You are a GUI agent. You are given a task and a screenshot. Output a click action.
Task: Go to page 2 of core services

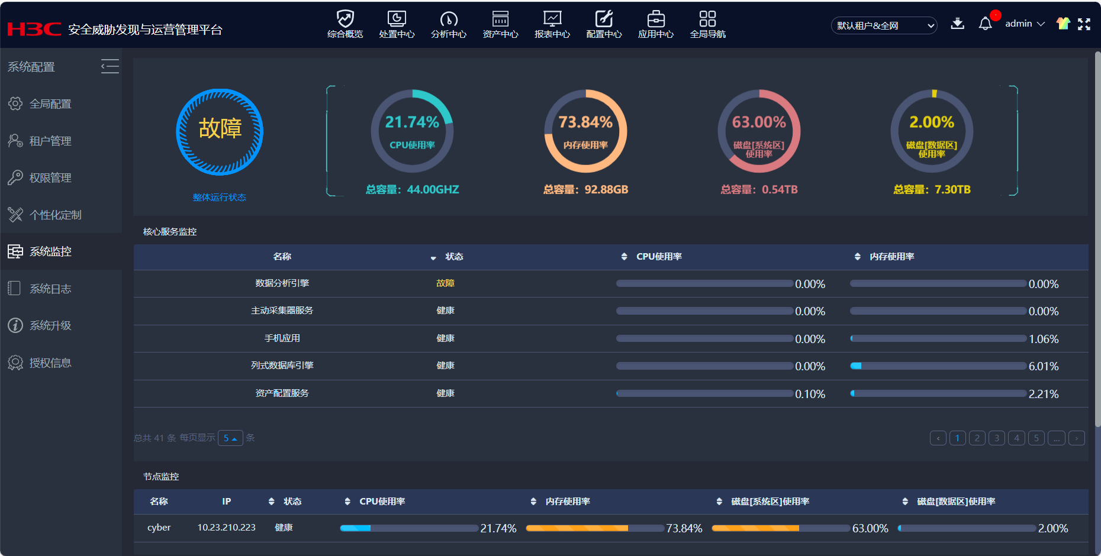(977, 438)
